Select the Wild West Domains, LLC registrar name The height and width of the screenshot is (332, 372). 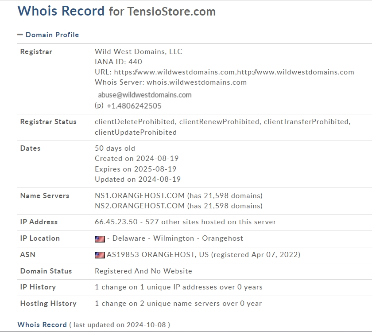pos(138,51)
